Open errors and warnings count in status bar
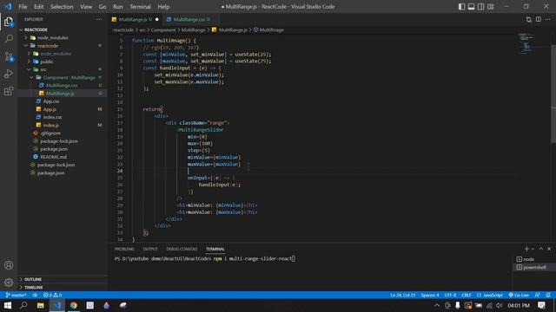 point(52,295)
